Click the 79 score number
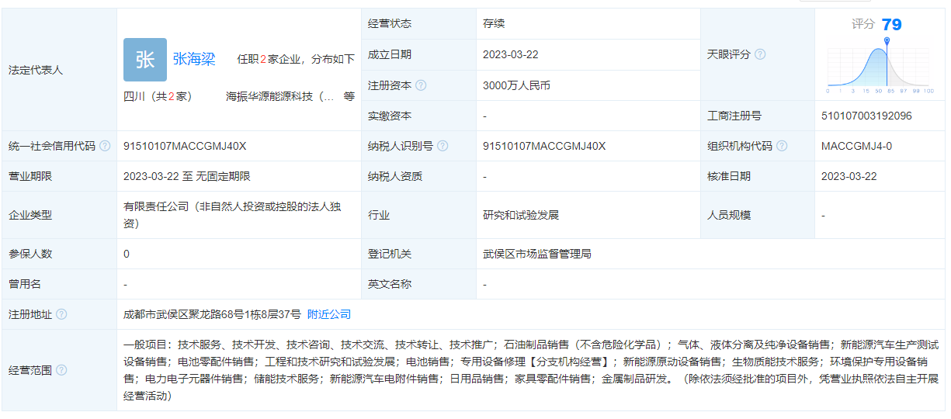Image resolution: width=951 pixels, height=419 pixels. coord(891,25)
